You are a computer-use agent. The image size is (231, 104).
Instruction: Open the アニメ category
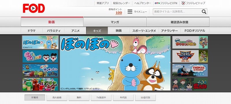75,31
